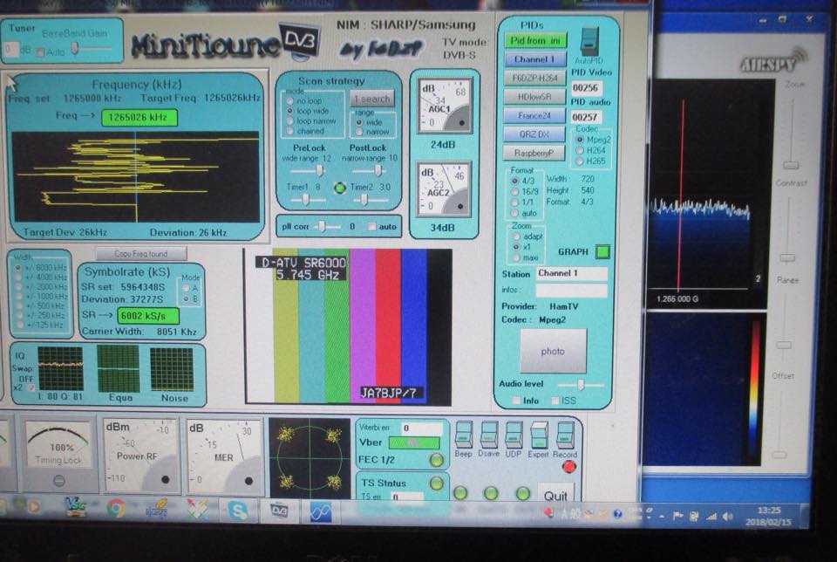837x562 pixels.
Task: Click the PID Video value field
Action: point(586,87)
